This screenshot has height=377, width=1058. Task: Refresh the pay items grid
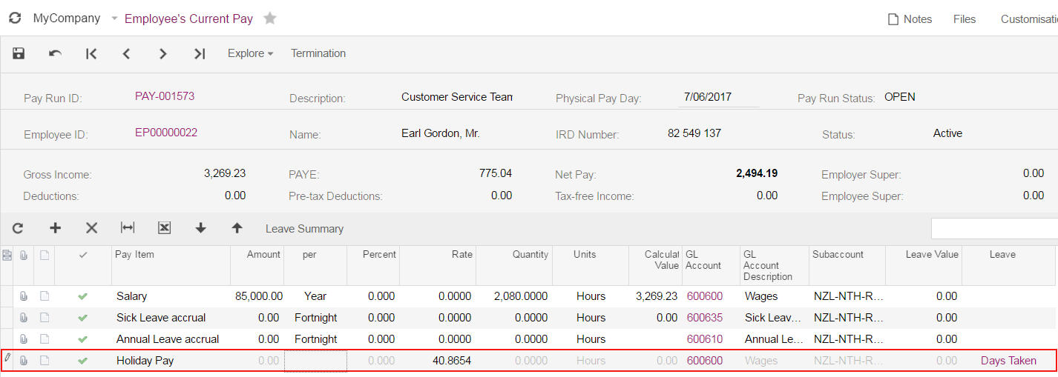click(x=18, y=228)
